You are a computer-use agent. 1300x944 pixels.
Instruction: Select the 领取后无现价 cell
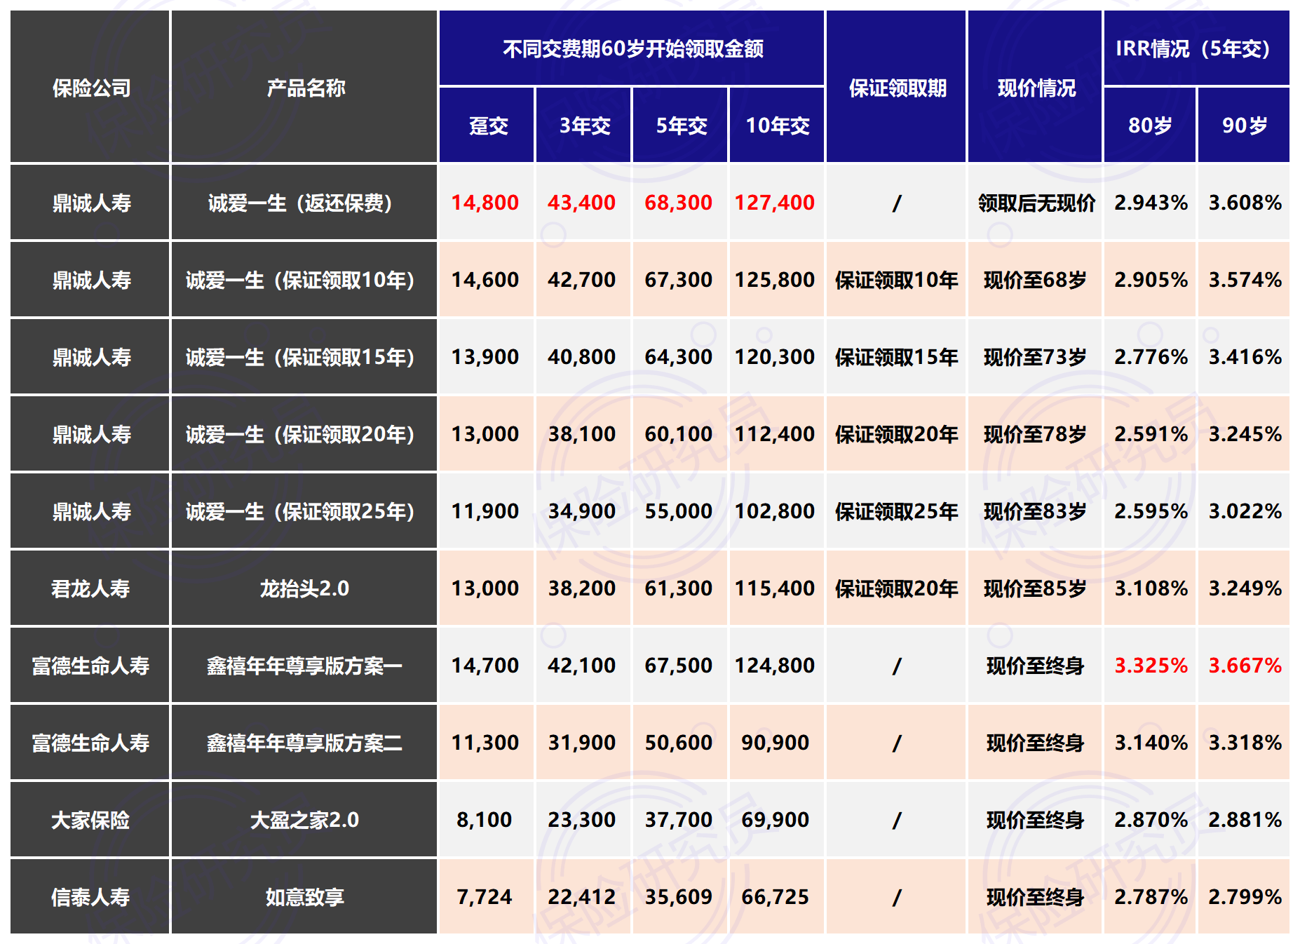click(1035, 203)
